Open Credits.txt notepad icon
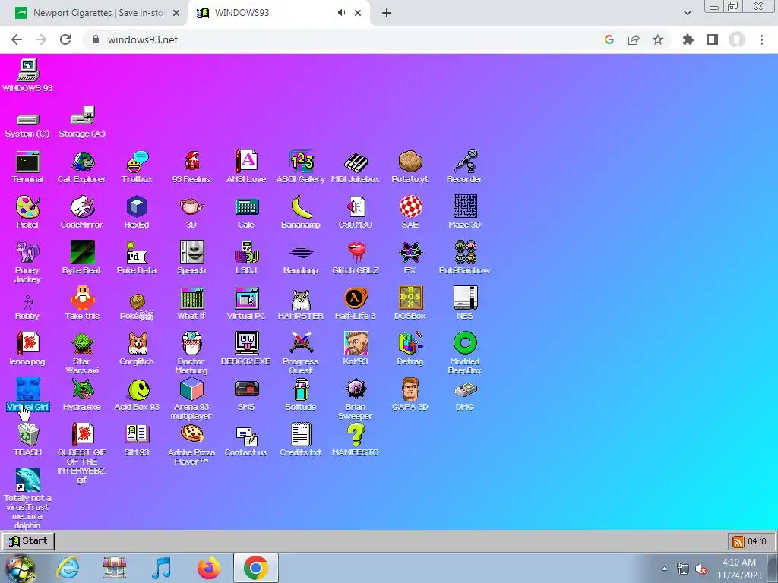This screenshot has width=778, height=583. click(301, 441)
